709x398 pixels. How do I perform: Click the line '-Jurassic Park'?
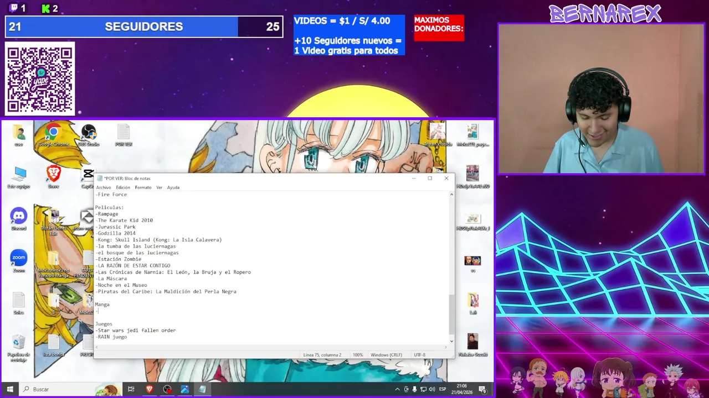coord(115,227)
